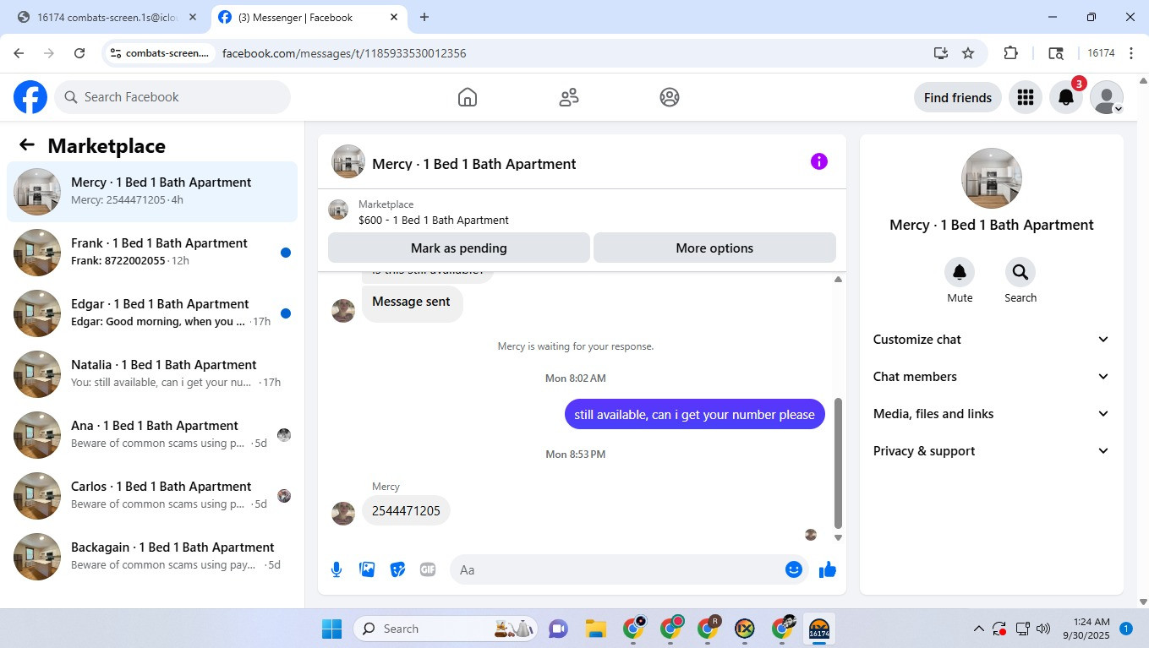Click the Find friends button
Image resolution: width=1149 pixels, height=648 pixels.
958,97
